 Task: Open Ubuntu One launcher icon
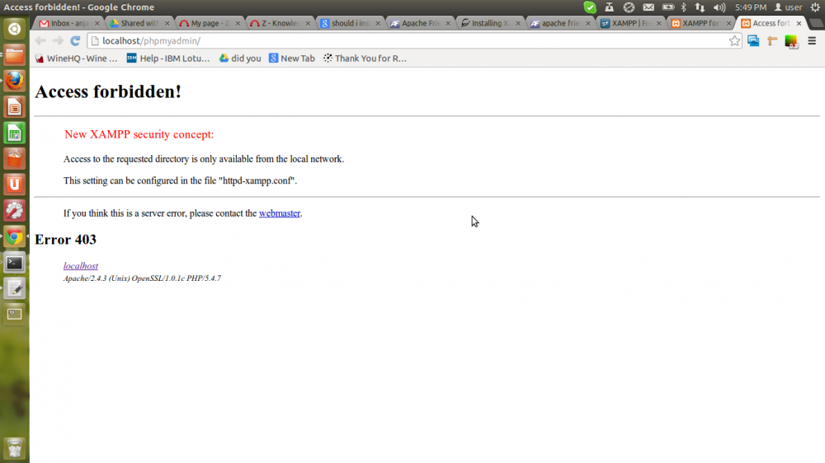pos(15,185)
